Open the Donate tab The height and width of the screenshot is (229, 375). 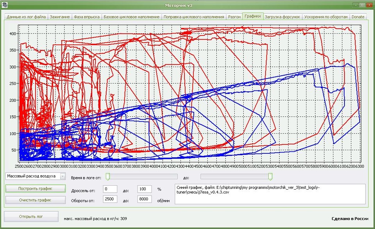[358, 17]
